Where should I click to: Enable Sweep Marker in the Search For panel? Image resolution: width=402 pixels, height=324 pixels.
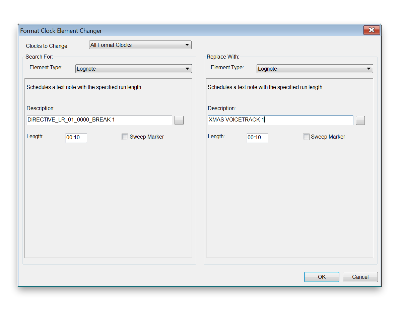[125, 137]
